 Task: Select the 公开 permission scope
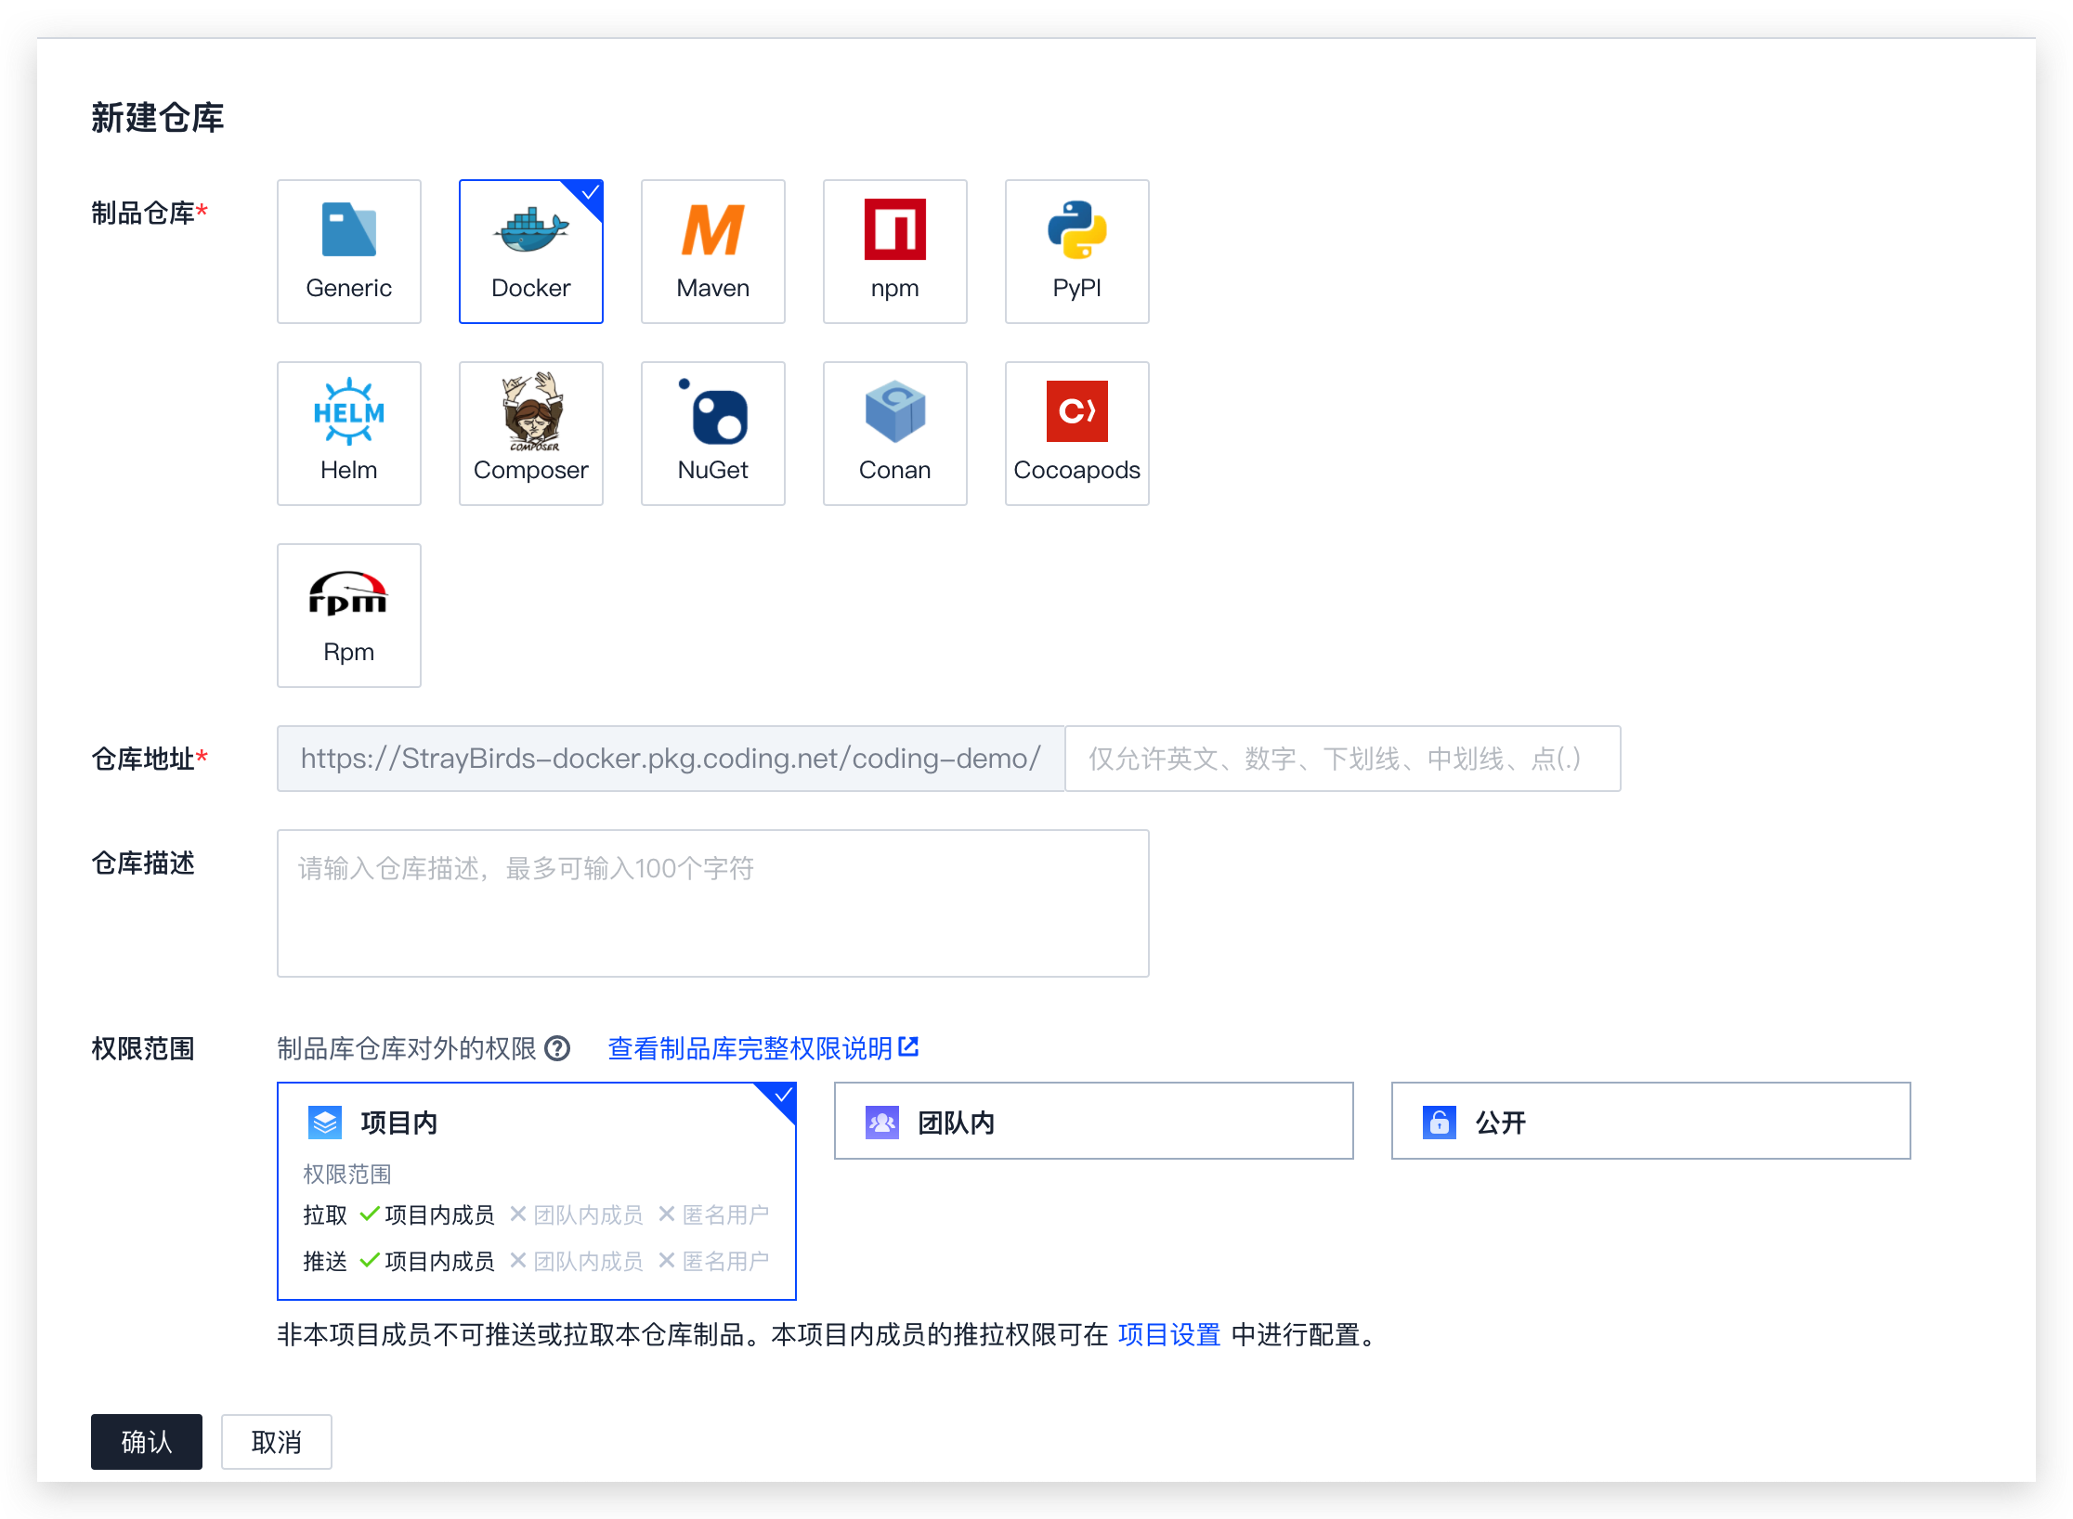[1650, 1121]
